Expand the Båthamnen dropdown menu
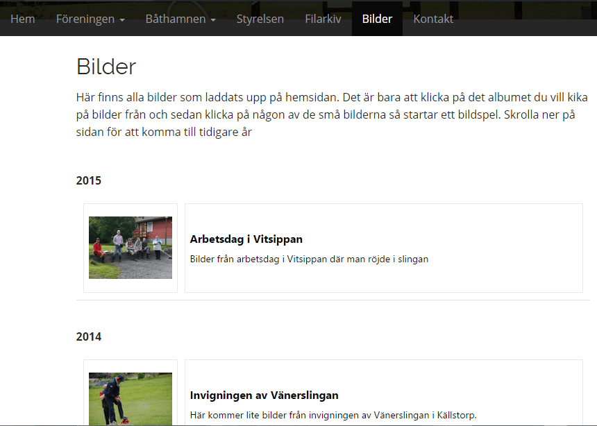Viewport: 597px width, 426px height. pyautogui.click(x=180, y=19)
